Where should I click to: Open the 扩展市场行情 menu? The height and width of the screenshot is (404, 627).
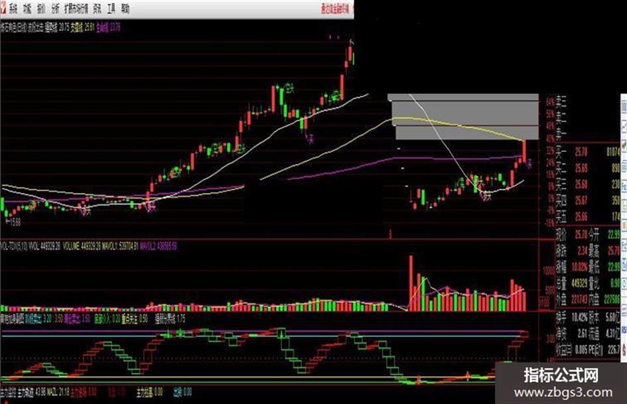coord(76,9)
